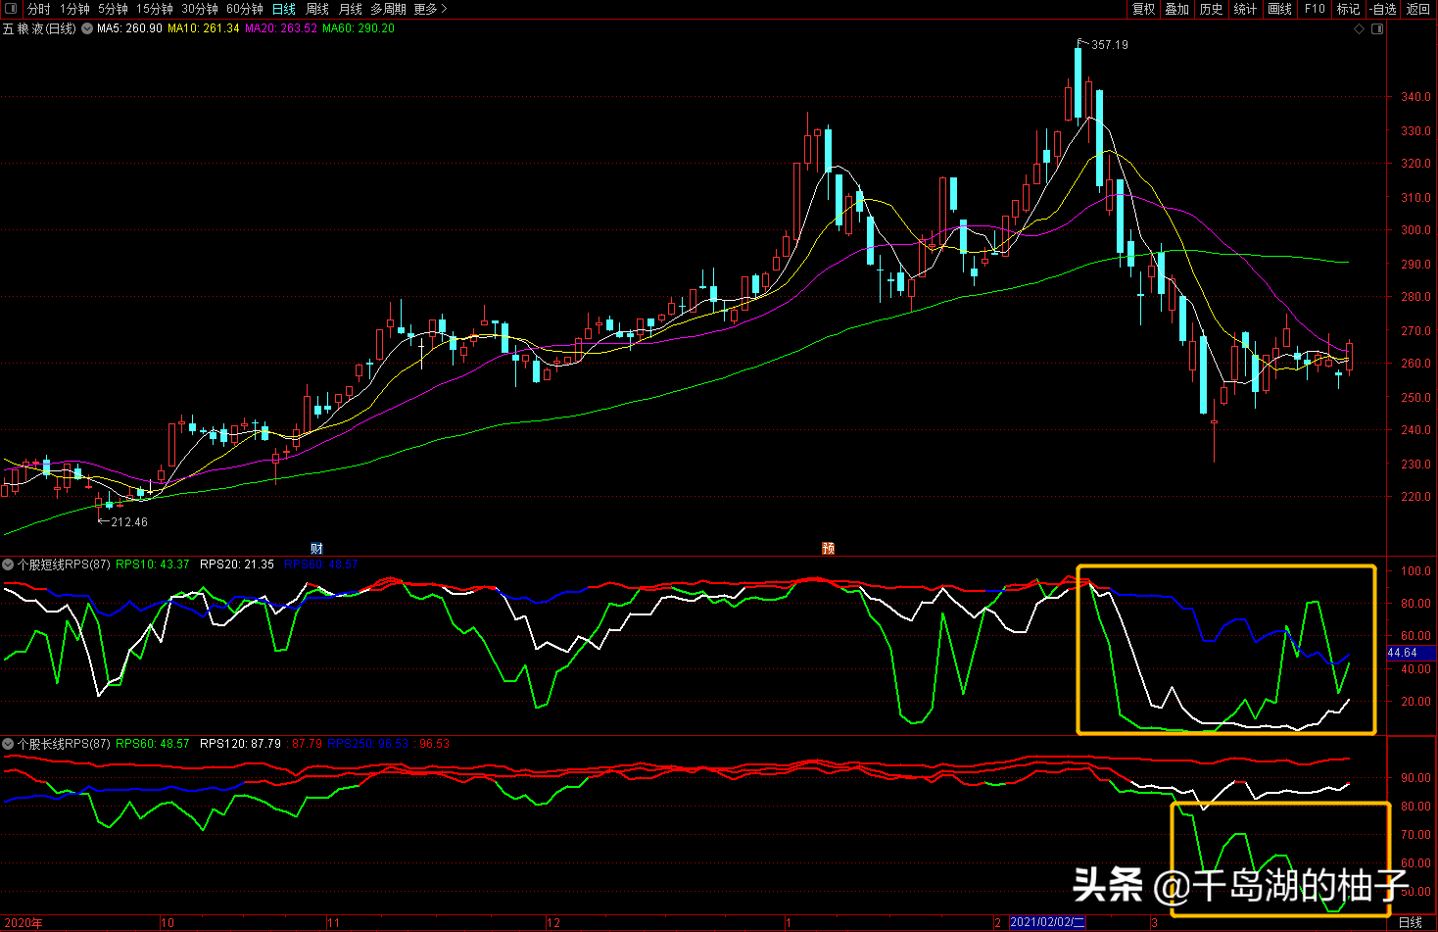Click the month 12 label on time axis
The image size is (1438, 932).
(553, 922)
